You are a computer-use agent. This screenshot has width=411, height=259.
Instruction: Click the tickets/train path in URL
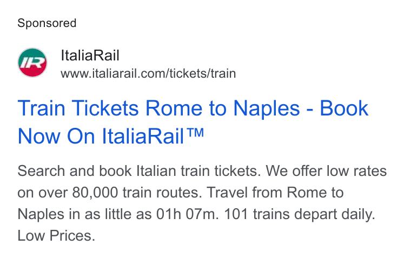[x=203, y=73]
